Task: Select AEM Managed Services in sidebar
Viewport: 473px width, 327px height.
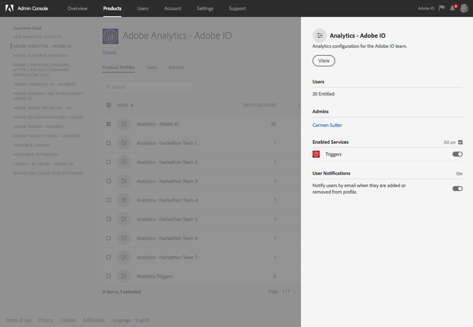Action: pyautogui.click(x=37, y=36)
